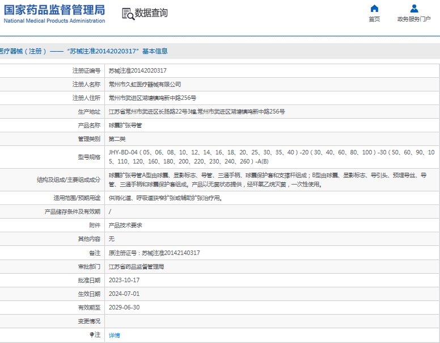Click the 结构及组成/主要组成成分 row label
This screenshot has height=343, width=440.
click(x=69, y=179)
